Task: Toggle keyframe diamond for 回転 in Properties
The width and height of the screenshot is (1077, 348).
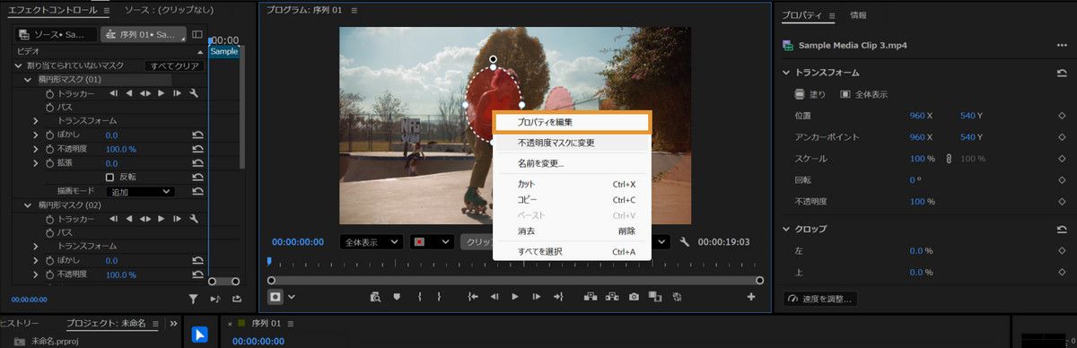Action: coord(1062,180)
